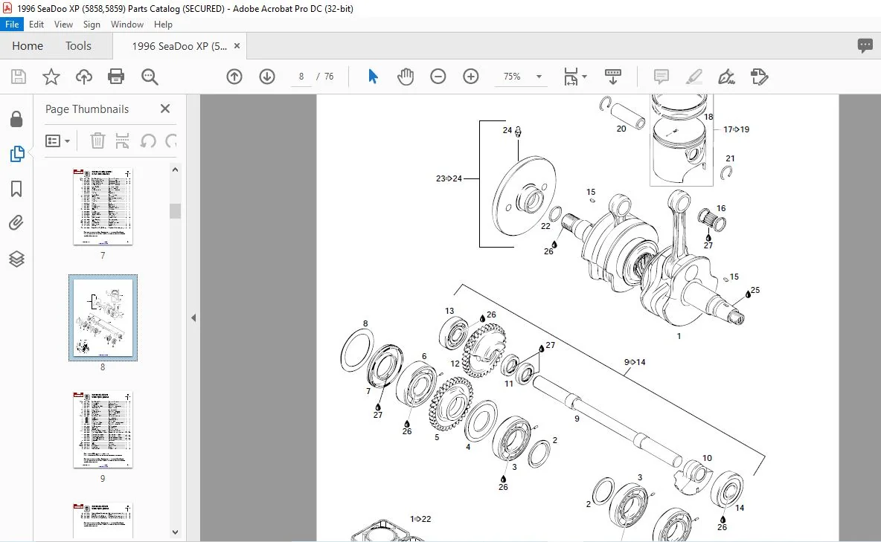The width and height of the screenshot is (881, 542).
Task: Click the thumbnail panel scrollbar handle
Action: (x=176, y=211)
